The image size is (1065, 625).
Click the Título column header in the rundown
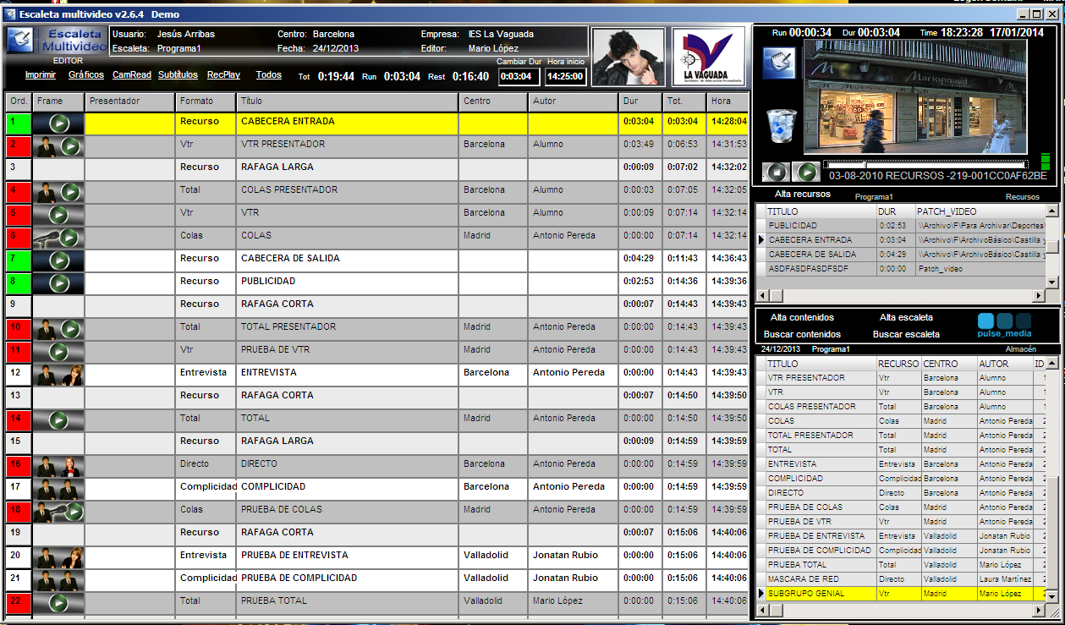pos(348,101)
